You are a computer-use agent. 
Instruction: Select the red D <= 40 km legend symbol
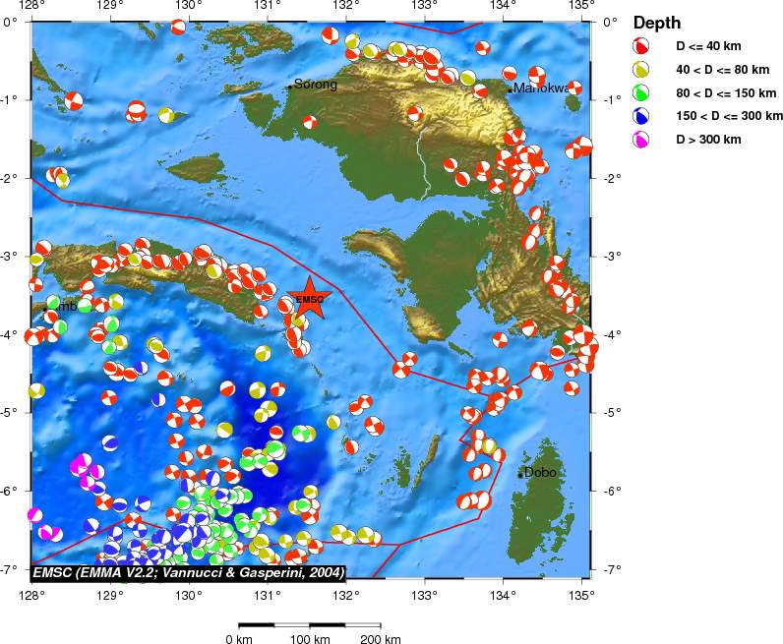click(641, 46)
